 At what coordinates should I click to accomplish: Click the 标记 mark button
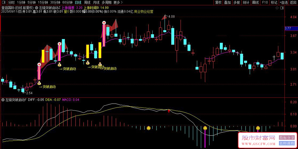click(274, 2)
